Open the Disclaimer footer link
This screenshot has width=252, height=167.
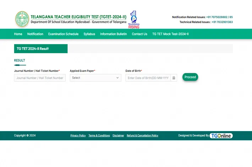118,136
